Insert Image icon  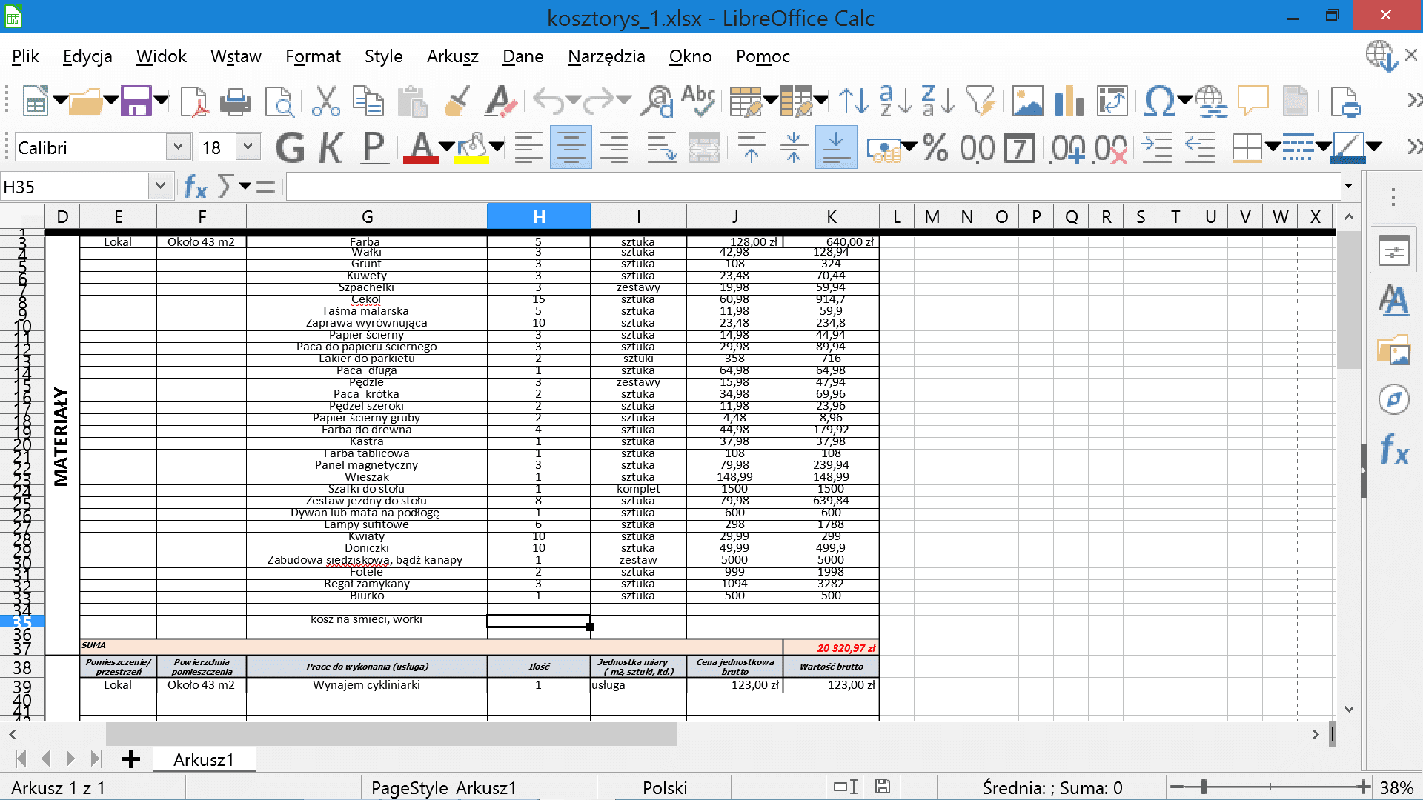click(x=1027, y=101)
